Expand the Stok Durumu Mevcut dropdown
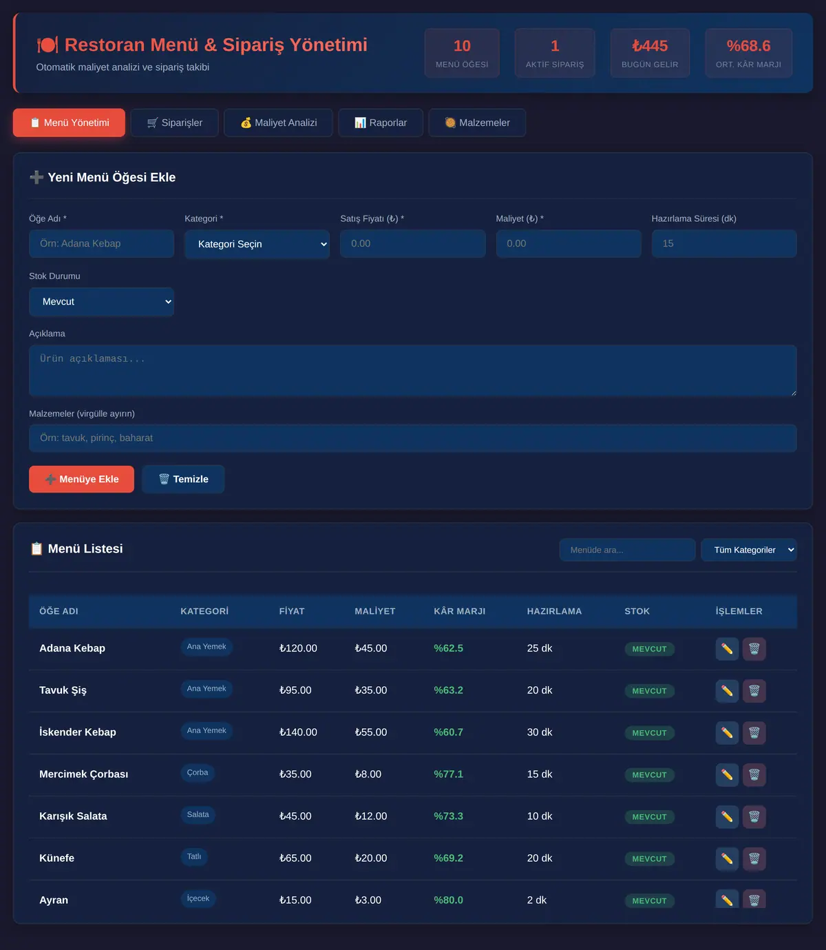The height and width of the screenshot is (950, 826). (x=101, y=302)
